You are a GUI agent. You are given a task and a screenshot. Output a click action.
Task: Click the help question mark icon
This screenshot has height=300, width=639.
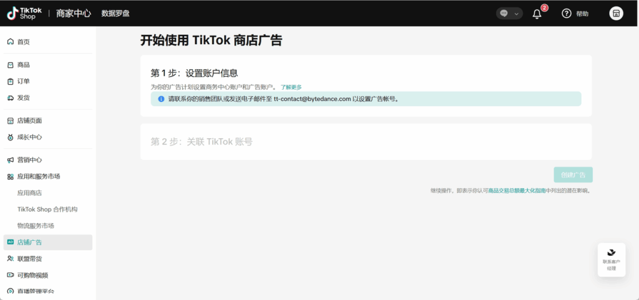point(567,14)
